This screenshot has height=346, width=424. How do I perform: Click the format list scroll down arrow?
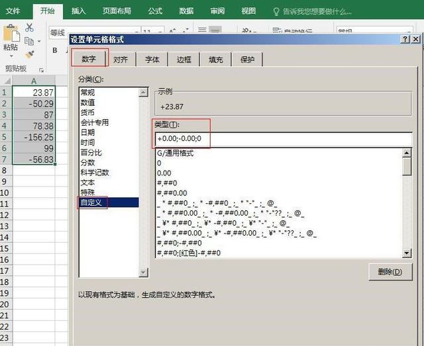click(407, 253)
